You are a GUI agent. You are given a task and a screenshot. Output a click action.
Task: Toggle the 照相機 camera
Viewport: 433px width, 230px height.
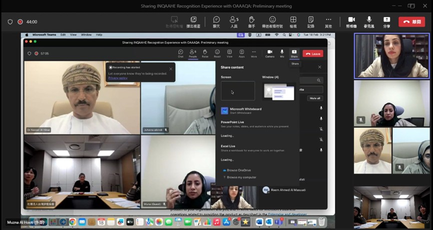(x=351, y=22)
